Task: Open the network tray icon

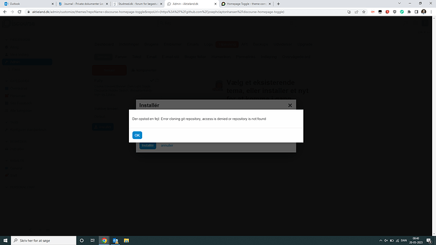Action: coord(397,241)
